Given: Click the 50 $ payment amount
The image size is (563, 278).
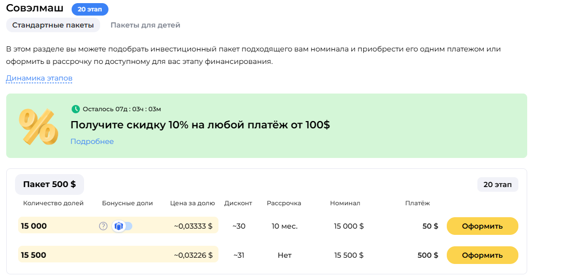Looking at the screenshot, I should click(x=430, y=226).
